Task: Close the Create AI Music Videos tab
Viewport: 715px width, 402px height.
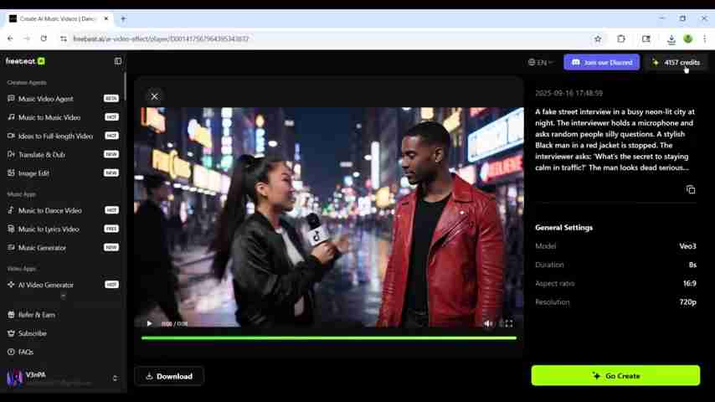Action: point(106,18)
